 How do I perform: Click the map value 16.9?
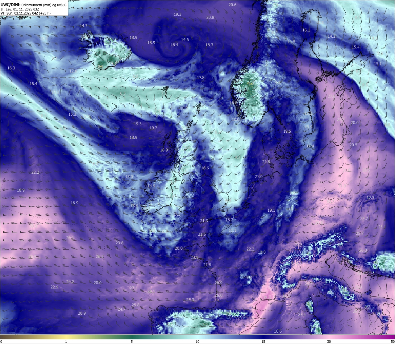(74, 203)
